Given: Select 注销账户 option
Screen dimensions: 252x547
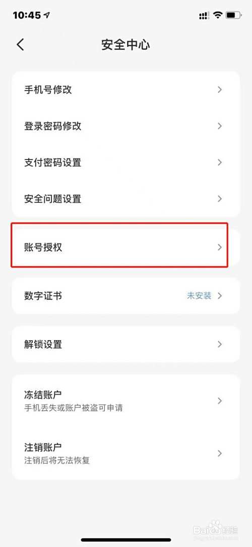Looking at the screenshot, I should (x=126, y=453).
